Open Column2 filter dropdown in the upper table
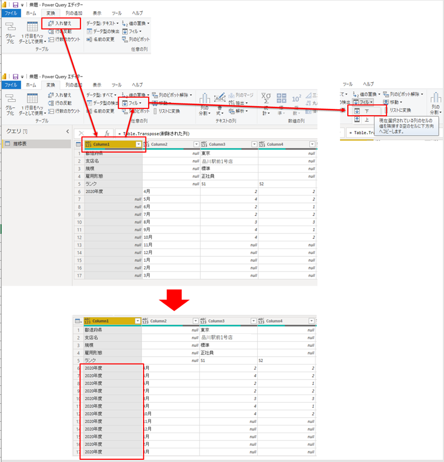Screen dimensions: 444x462 [x=196, y=144]
